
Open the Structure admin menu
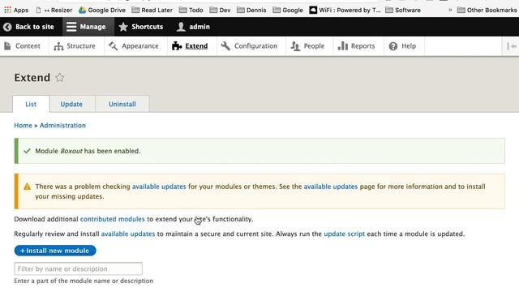point(75,46)
